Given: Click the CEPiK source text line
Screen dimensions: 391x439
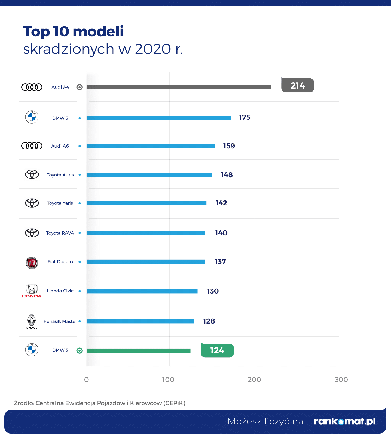Looking at the screenshot, I should point(100,403).
